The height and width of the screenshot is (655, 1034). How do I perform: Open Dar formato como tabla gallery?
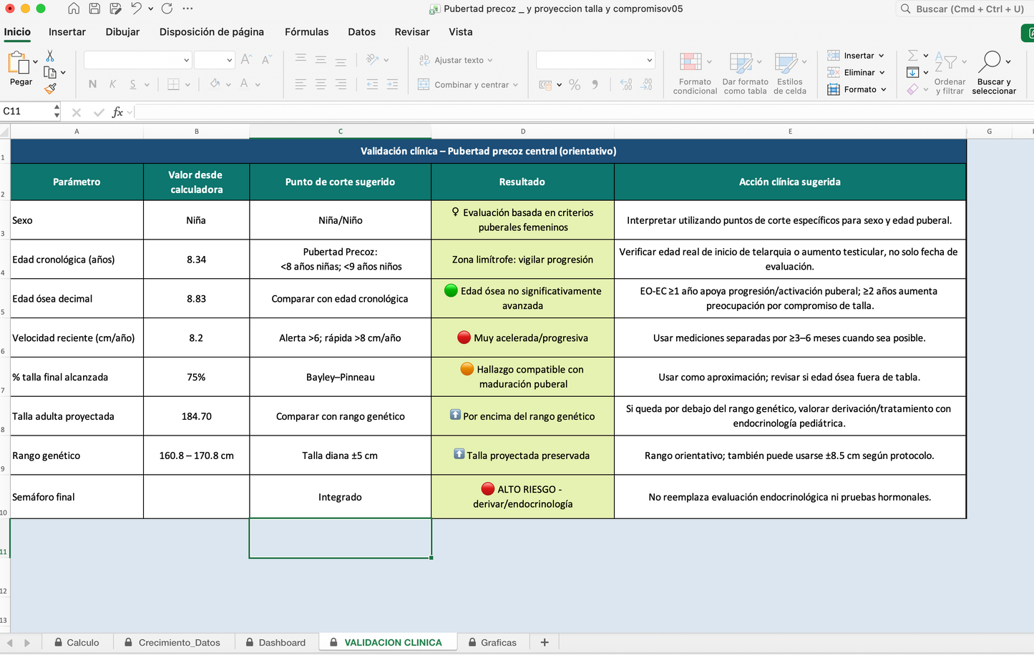tap(745, 73)
